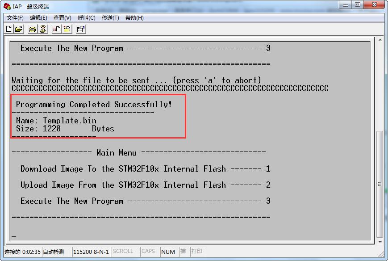Click the Send file toolbar icon
The image size is (388, 261).
tap(57, 29)
